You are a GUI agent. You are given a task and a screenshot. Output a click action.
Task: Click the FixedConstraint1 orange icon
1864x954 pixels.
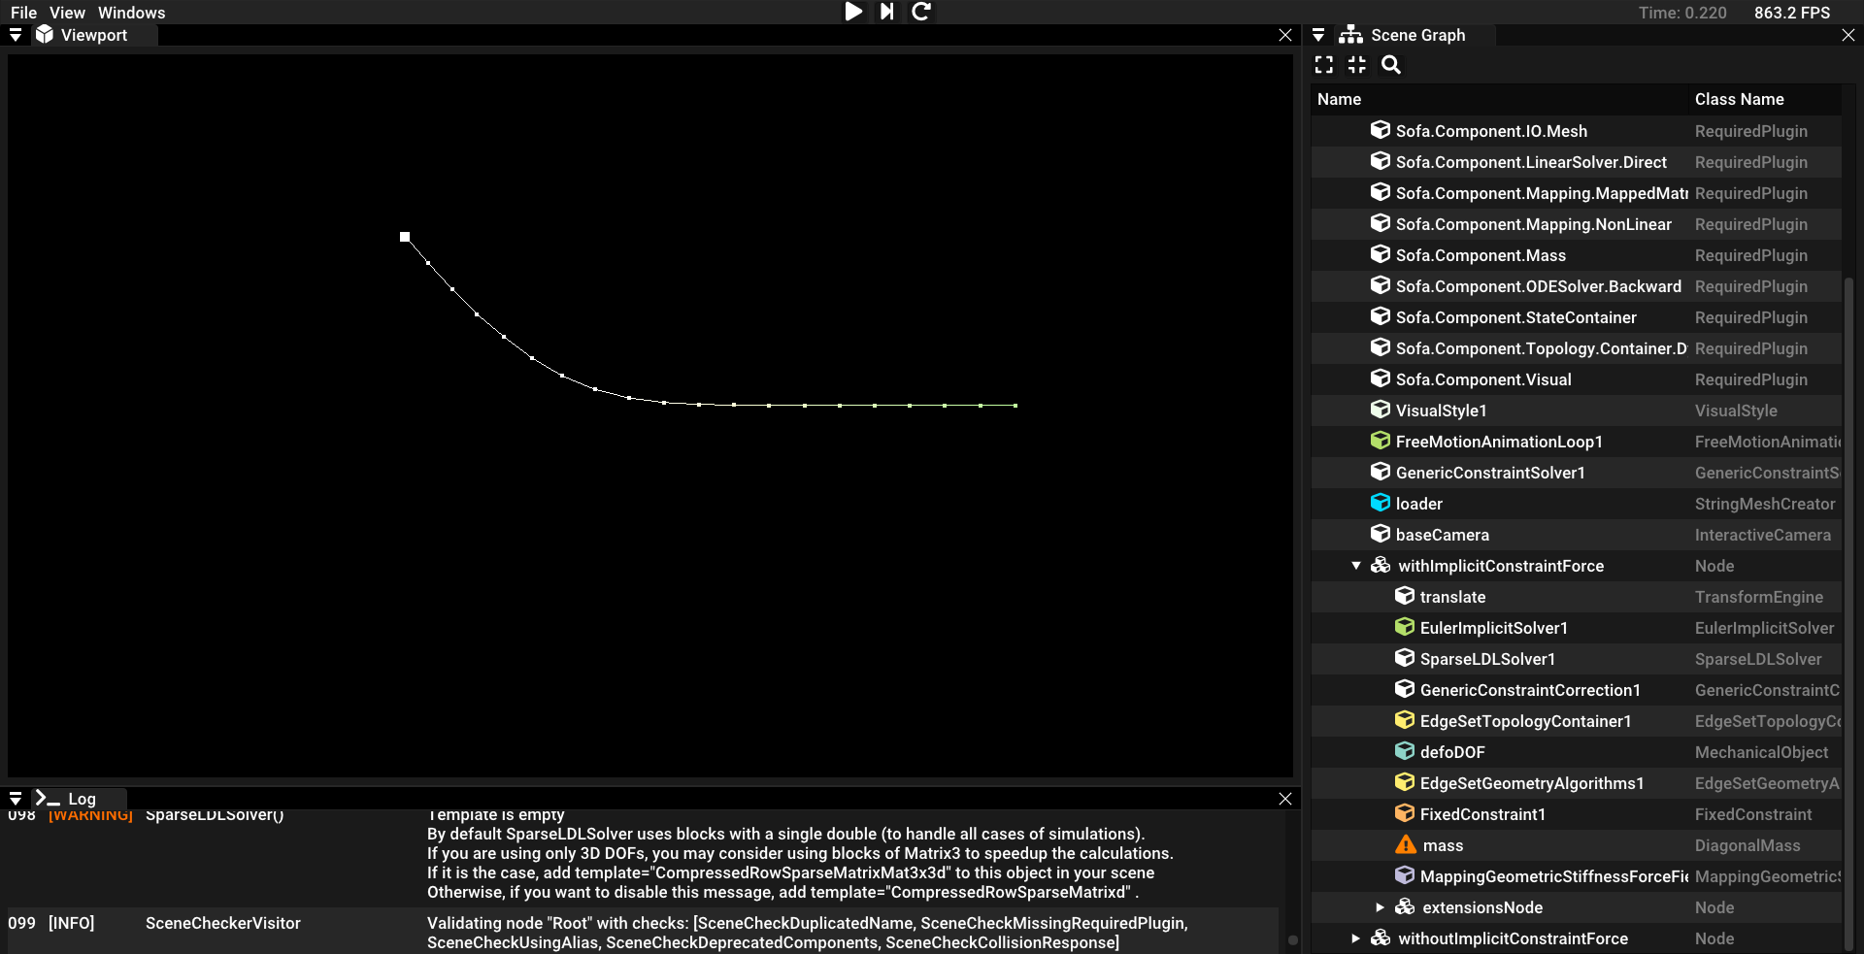tap(1405, 813)
